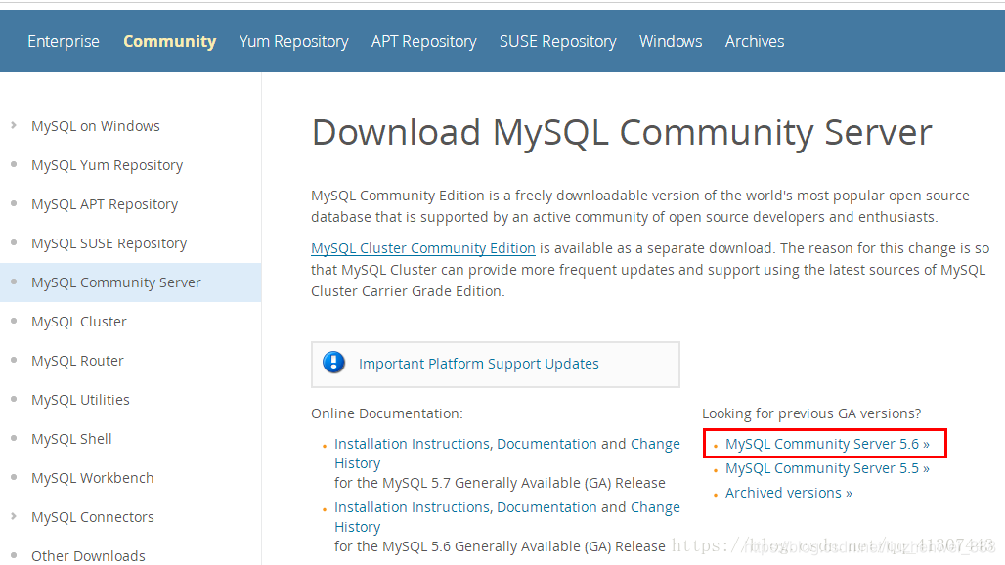Viewport: 1005px width, 565px height.
Task: Select MySQL Workbench in the sidebar
Action: tap(92, 478)
